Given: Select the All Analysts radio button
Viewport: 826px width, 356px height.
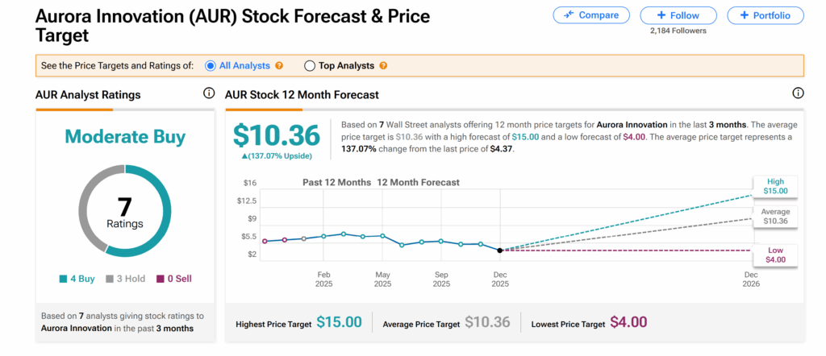Looking at the screenshot, I should pos(211,65).
